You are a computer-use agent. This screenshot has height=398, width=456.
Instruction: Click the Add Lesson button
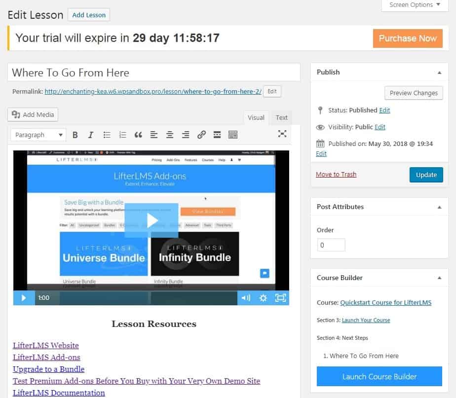pyautogui.click(x=89, y=15)
